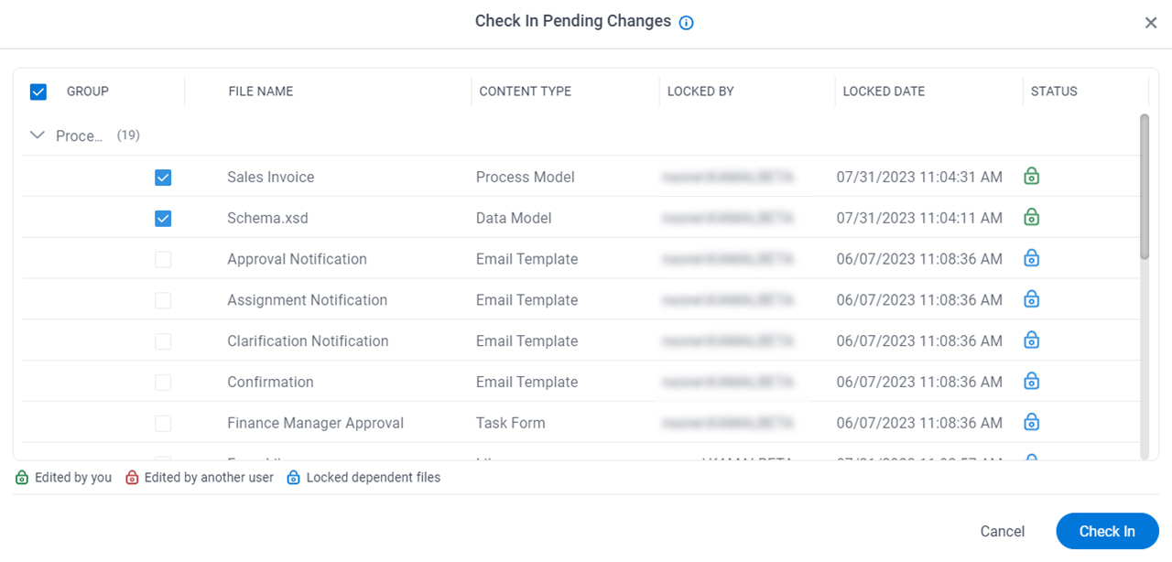This screenshot has width=1172, height=562.
Task: Uncheck the Schema.xsd checkbox
Action: (163, 219)
